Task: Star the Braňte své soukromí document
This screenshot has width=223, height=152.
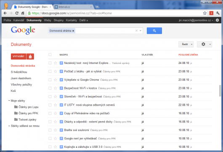Action: pos(55,130)
